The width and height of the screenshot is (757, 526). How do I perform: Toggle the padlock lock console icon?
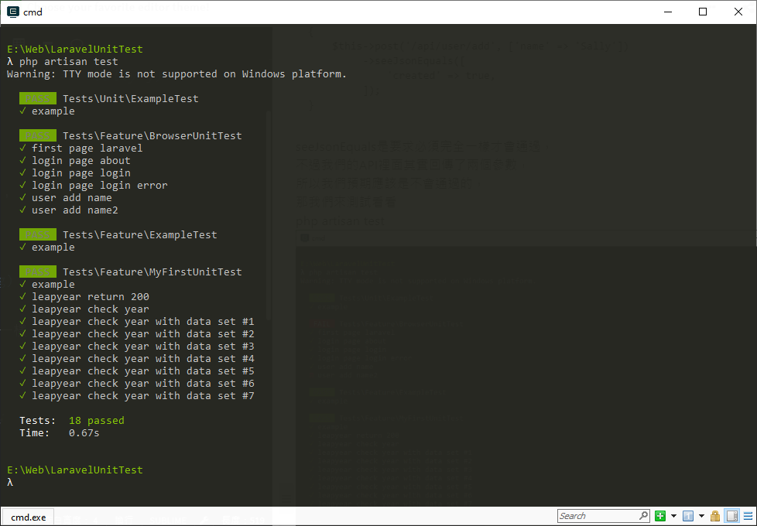pyautogui.click(x=715, y=516)
